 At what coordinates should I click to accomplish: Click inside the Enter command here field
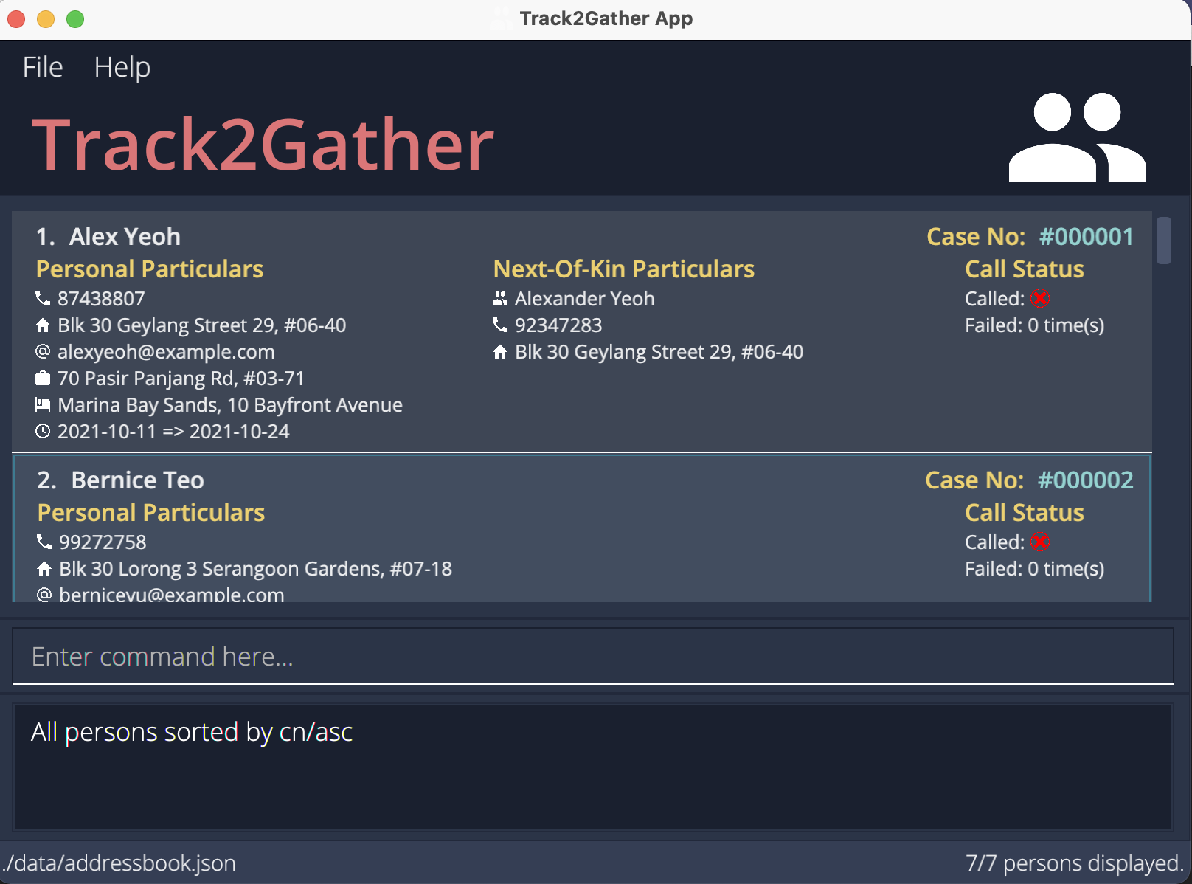click(x=590, y=656)
